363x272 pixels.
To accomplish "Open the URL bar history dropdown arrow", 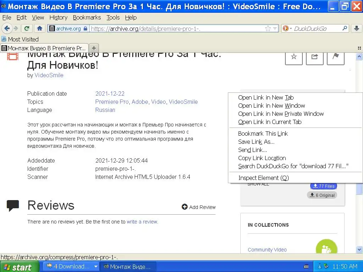I will 275,28.
